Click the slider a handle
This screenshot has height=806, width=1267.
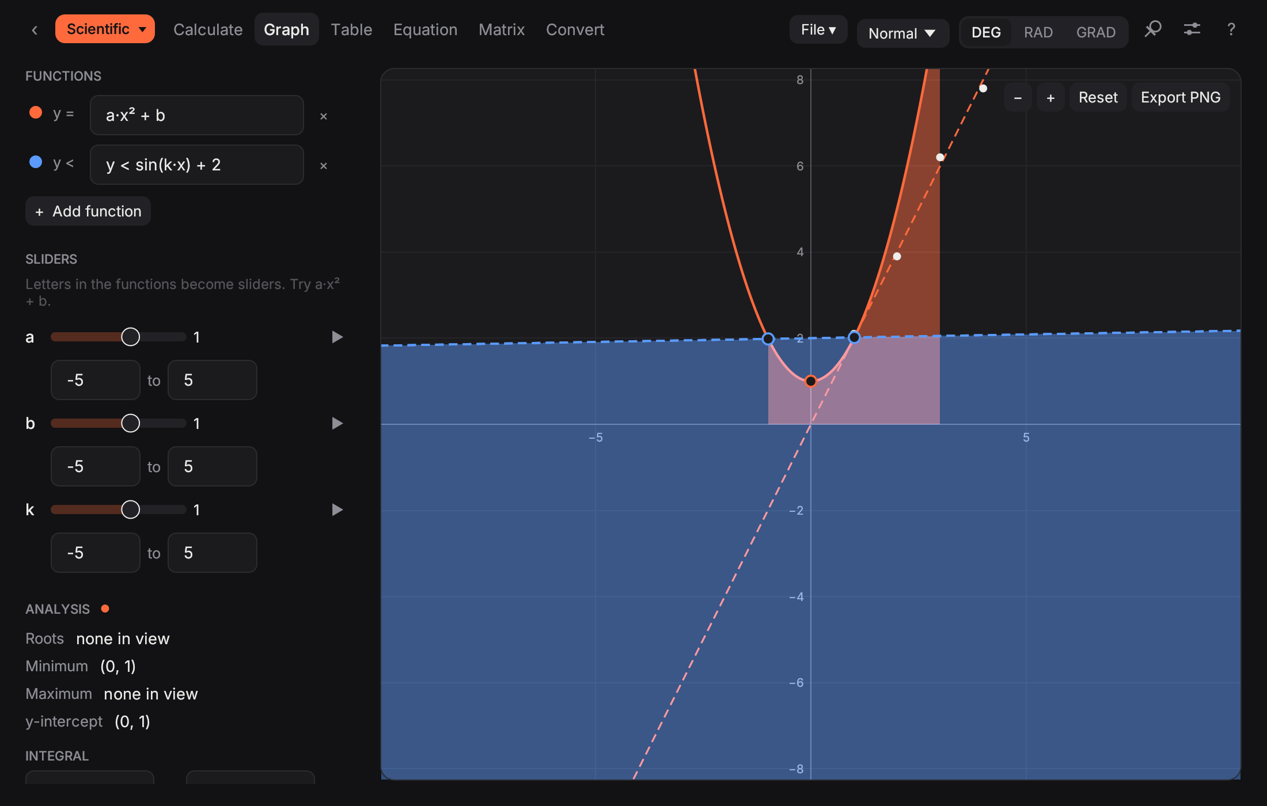(131, 337)
